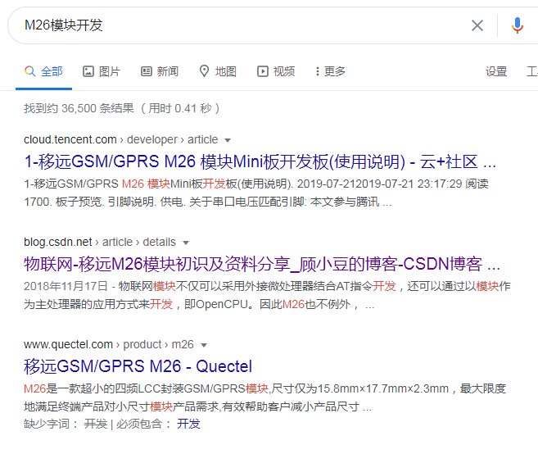Click 必须包含 开发 link
Image resolution: width=538 pixels, height=454 pixels.
[188, 424]
